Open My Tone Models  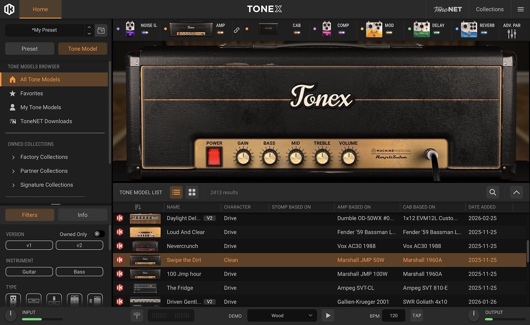[x=55, y=107]
